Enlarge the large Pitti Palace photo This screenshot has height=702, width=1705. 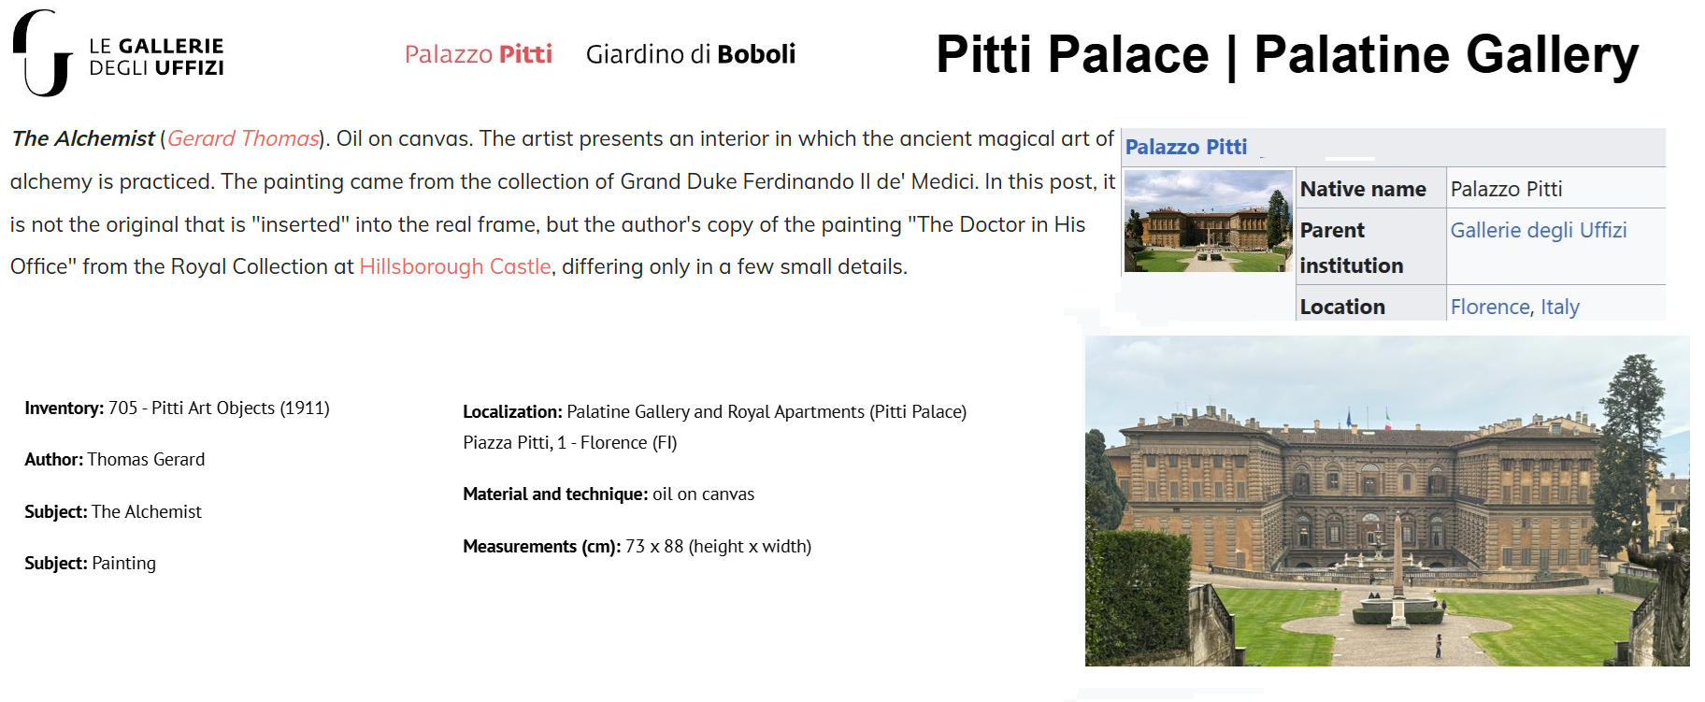(1386, 501)
